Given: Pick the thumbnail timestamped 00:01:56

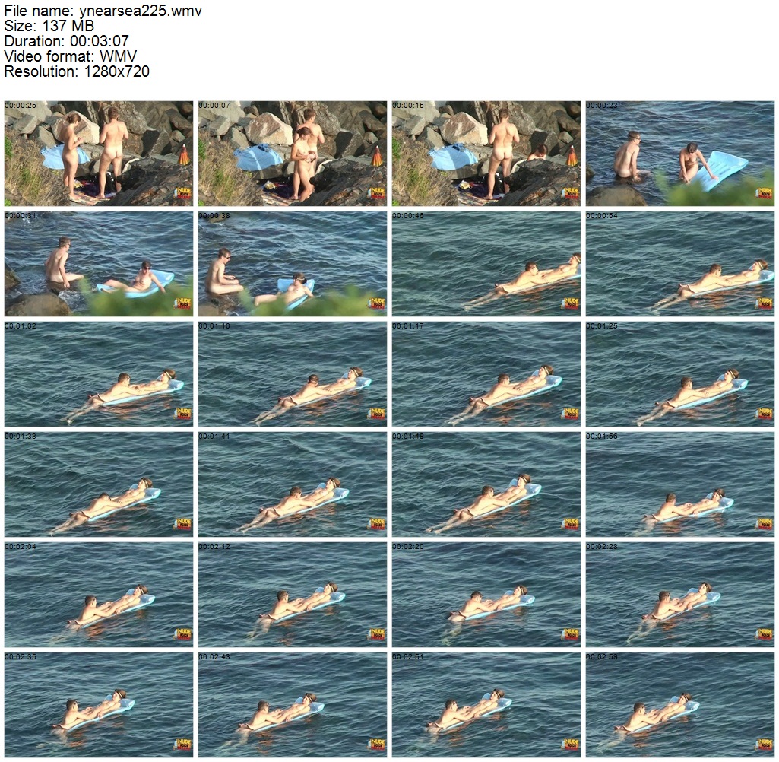Looking at the screenshot, I should [x=680, y=484].
